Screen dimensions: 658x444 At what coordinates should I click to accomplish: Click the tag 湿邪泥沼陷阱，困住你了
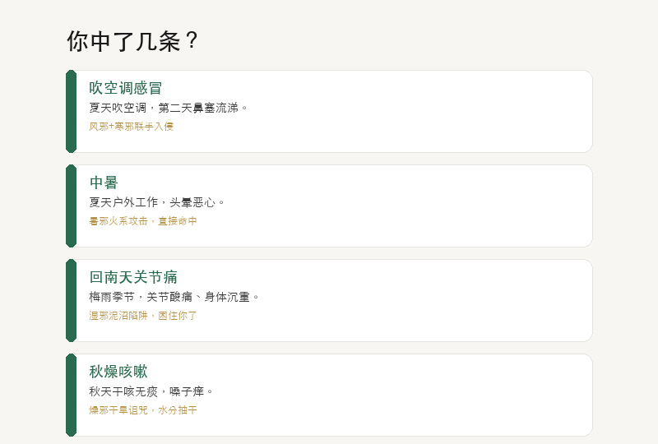coord(143,315)
